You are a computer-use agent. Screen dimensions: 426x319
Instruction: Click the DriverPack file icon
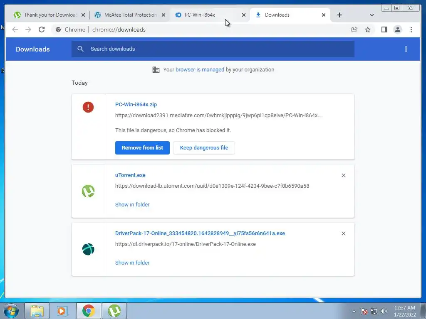coord(88,249)
